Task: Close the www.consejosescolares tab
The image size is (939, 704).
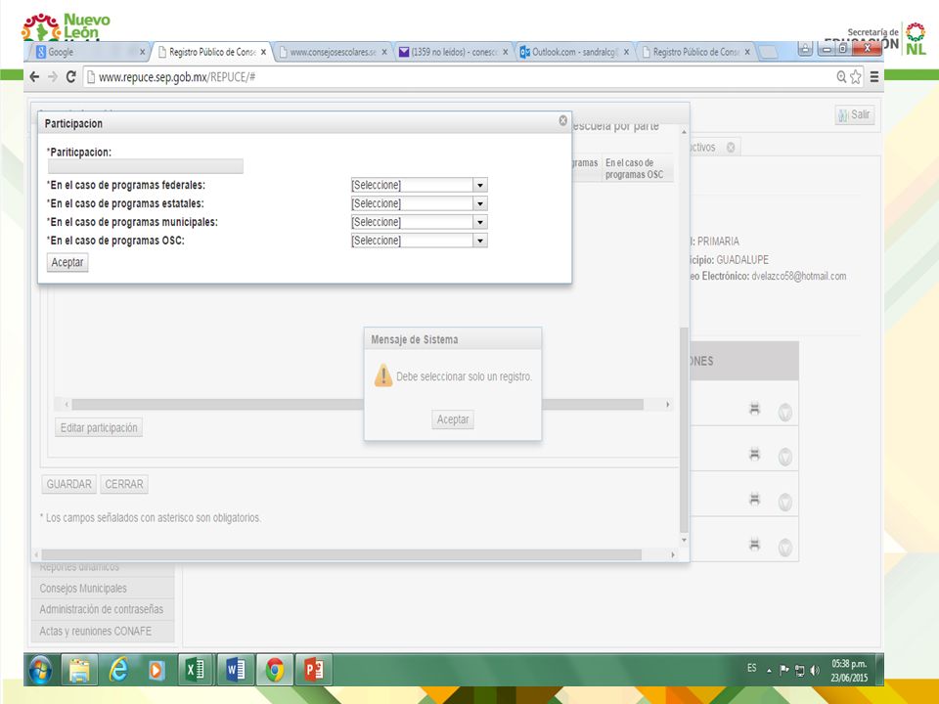Action: pyautogui.click(x=384, y=52)
